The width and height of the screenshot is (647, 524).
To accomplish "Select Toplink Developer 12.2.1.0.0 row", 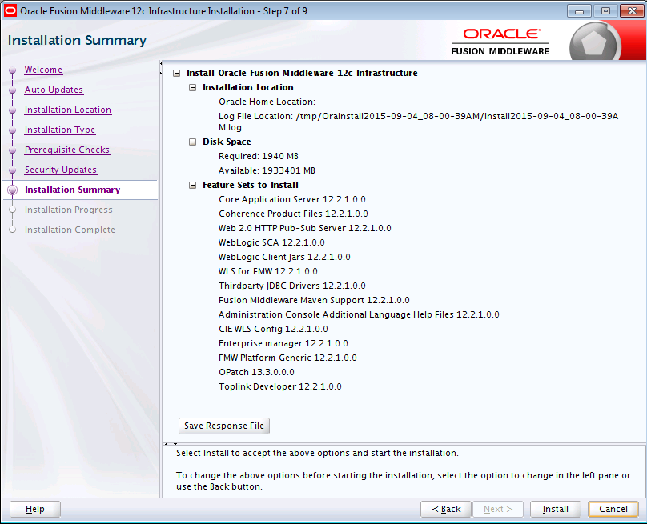I will point(280,387).
